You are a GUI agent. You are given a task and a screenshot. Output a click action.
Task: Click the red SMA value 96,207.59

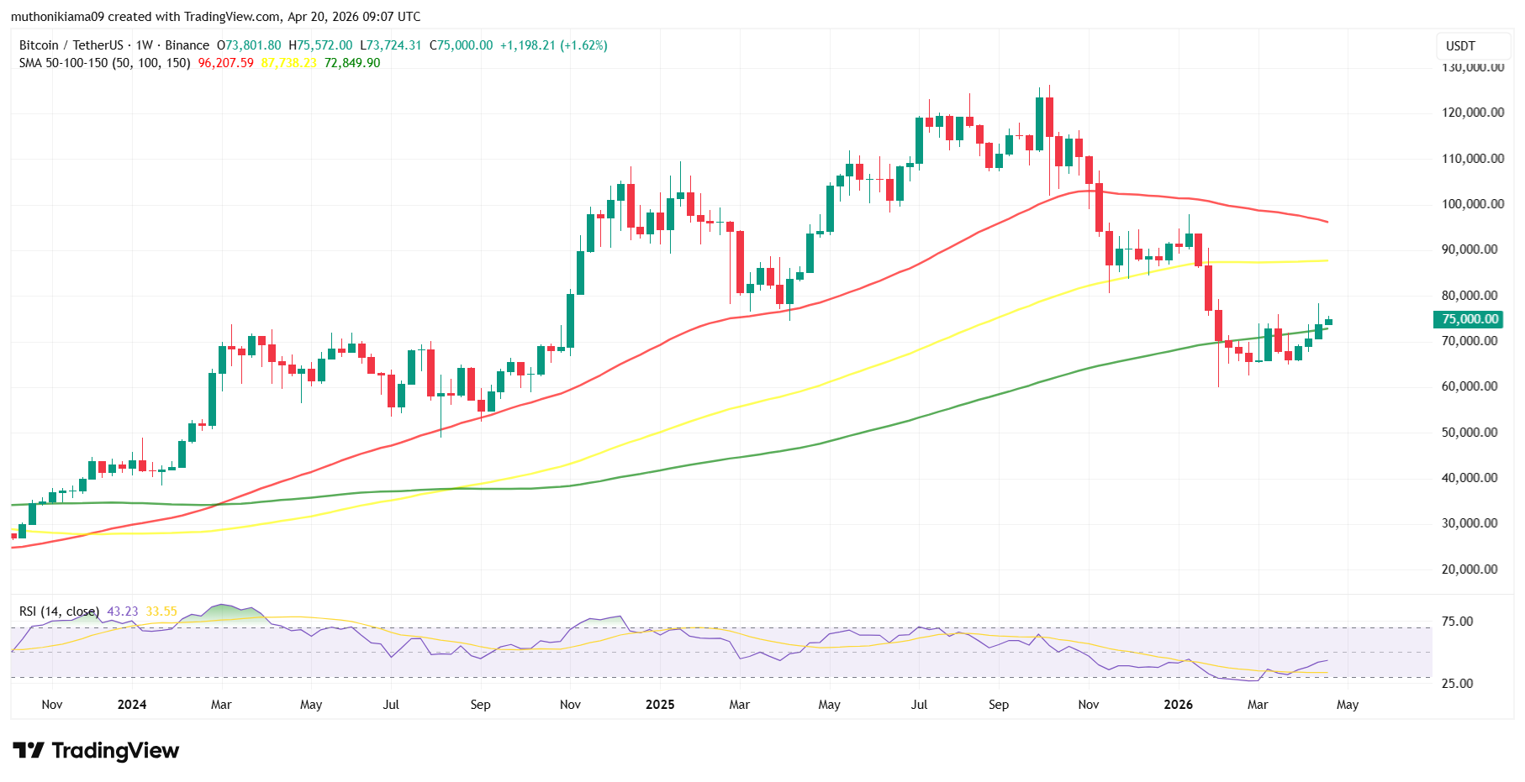[x=224, y=62]
